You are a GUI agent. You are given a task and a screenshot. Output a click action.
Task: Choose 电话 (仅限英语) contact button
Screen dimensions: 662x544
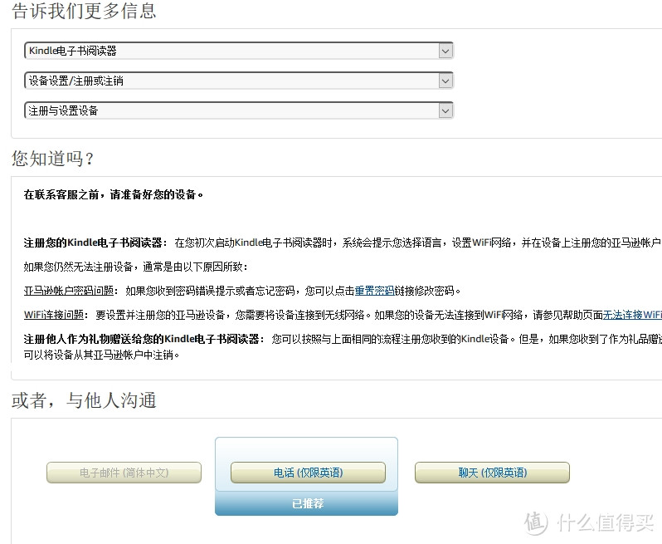point(309,473)
